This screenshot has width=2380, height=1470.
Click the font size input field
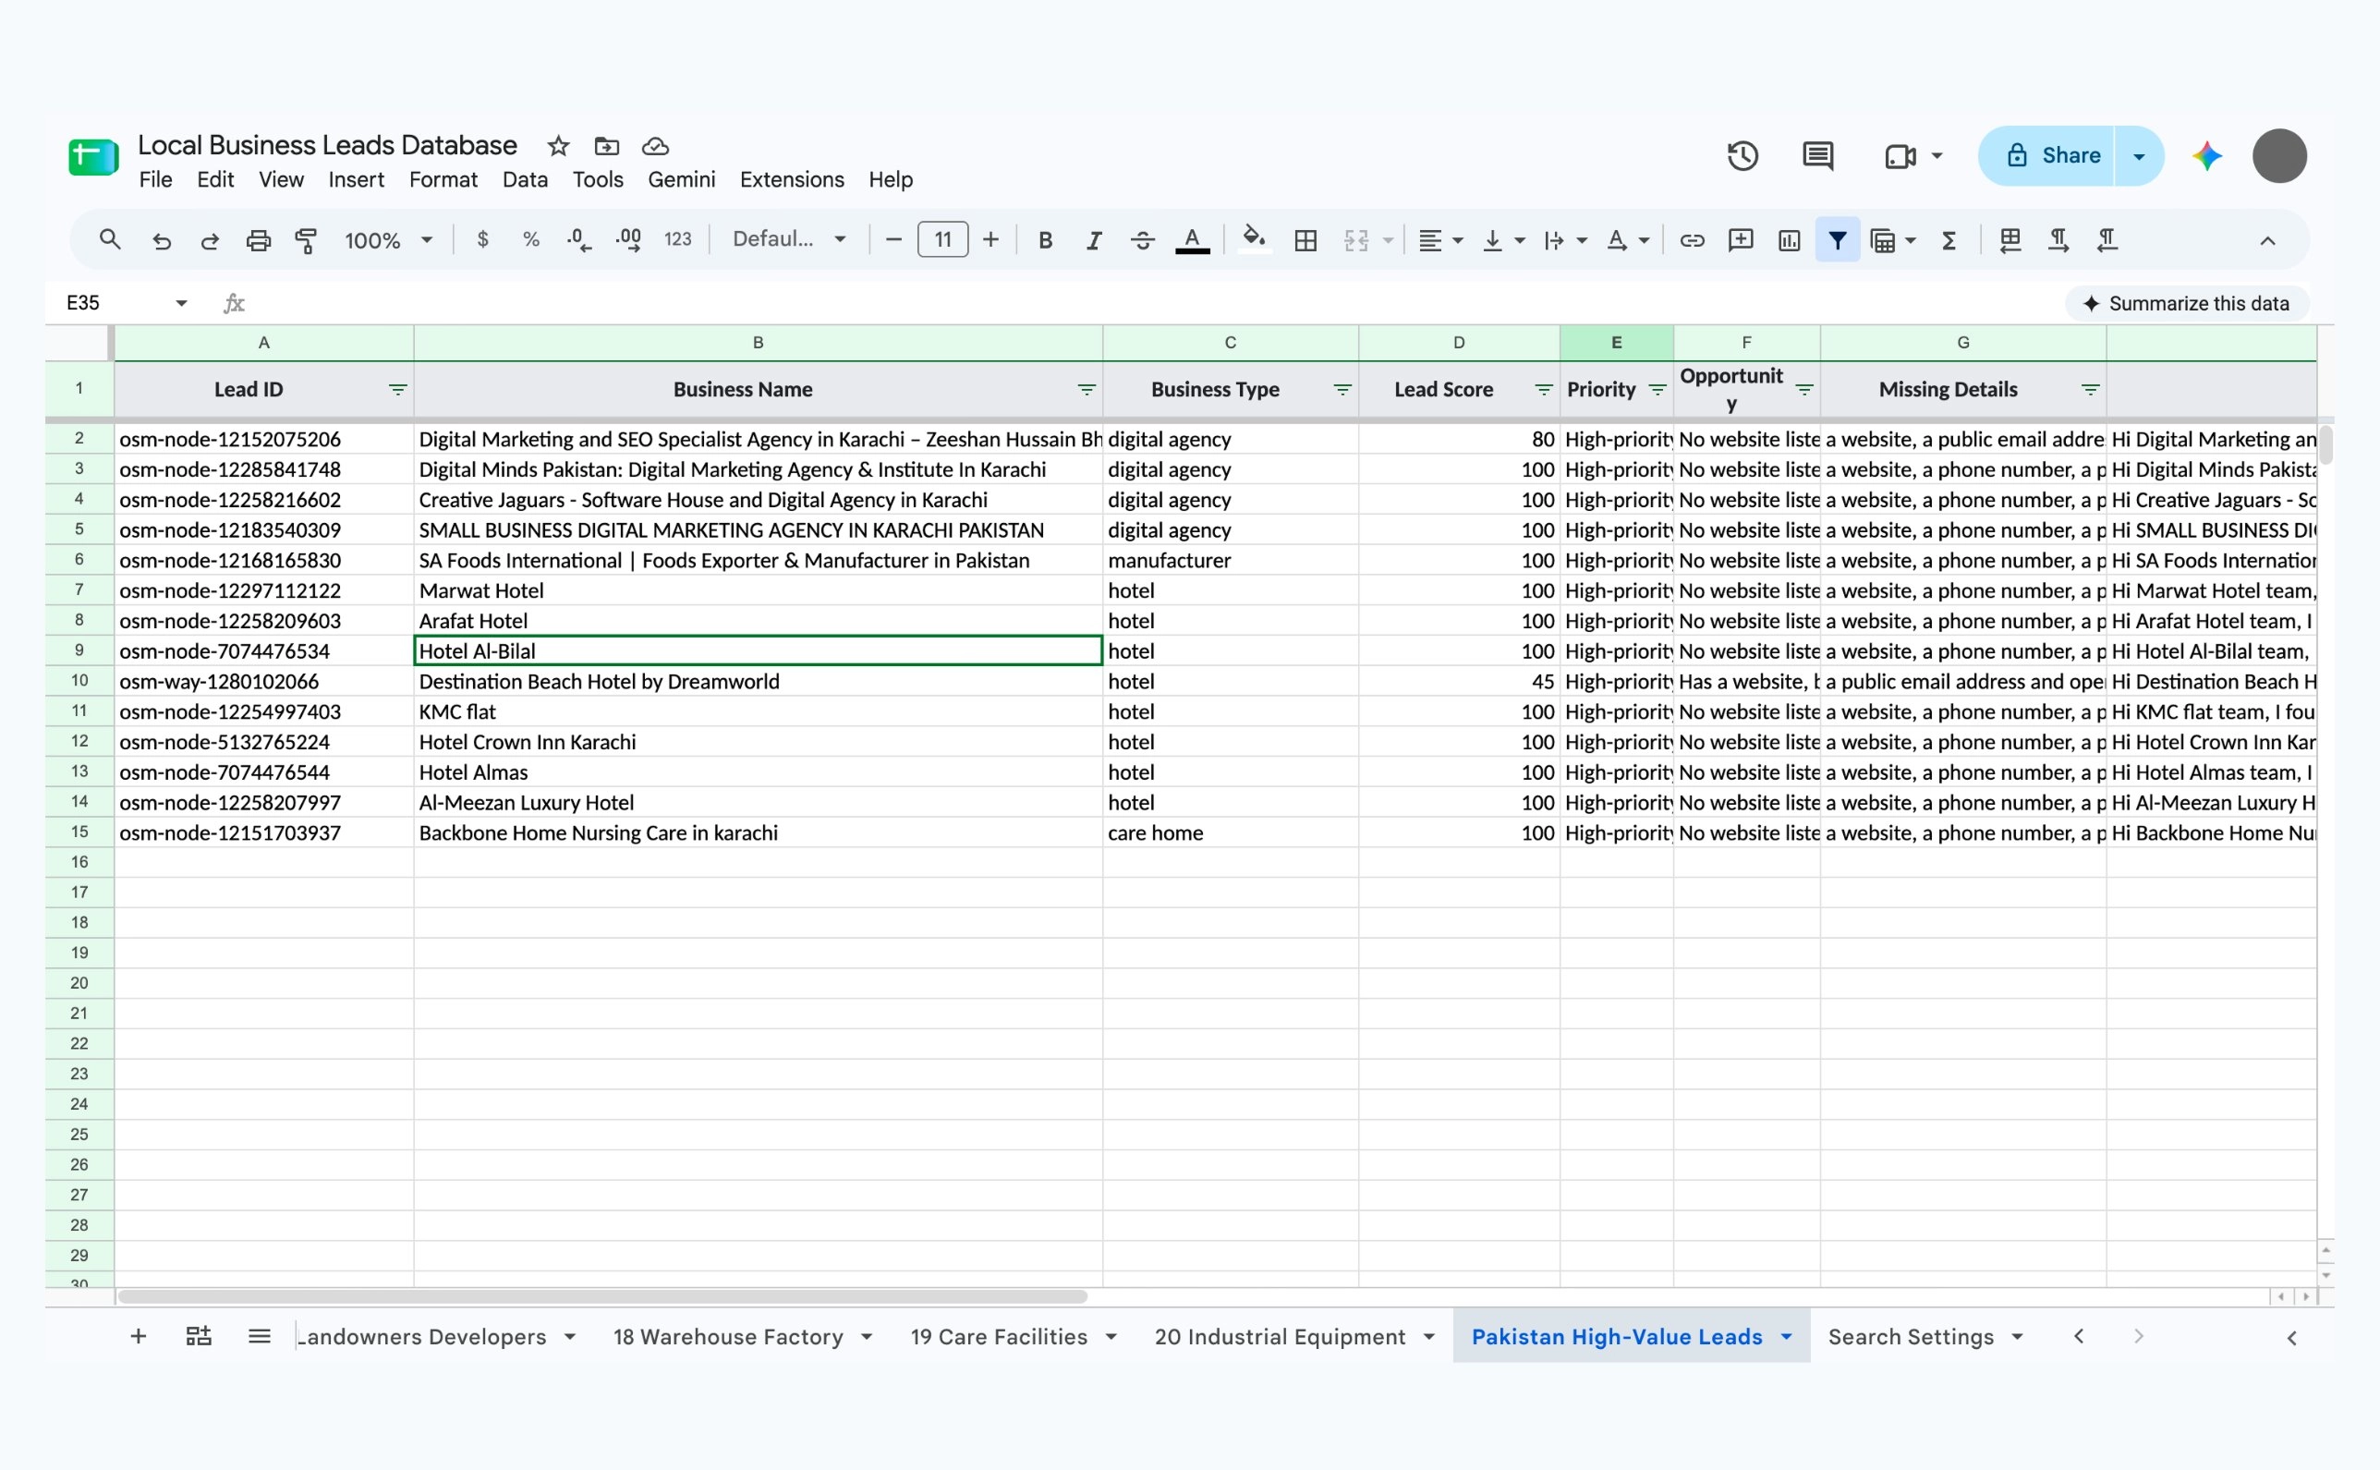pos(942,239)
